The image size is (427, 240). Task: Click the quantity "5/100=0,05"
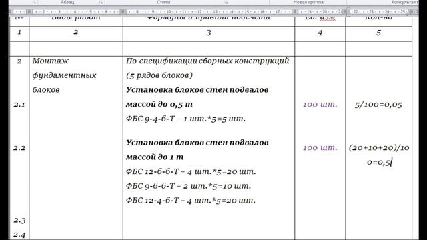tap(378, 105)
